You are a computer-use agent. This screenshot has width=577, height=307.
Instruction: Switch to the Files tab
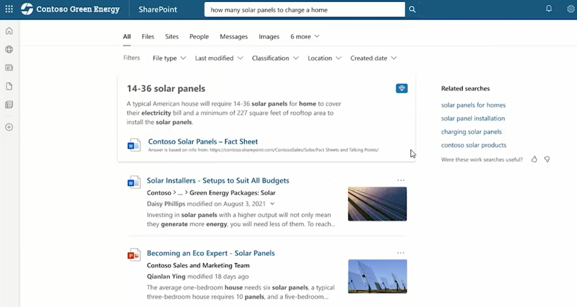148,37
